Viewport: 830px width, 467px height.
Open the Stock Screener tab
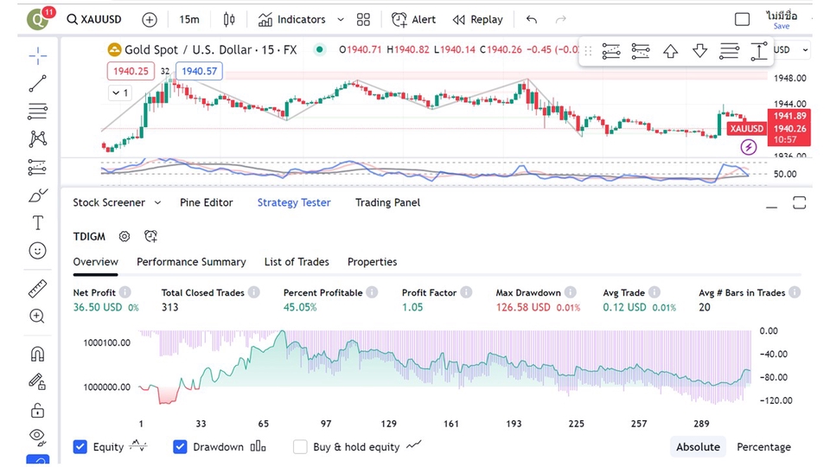[x=109, y=202]
